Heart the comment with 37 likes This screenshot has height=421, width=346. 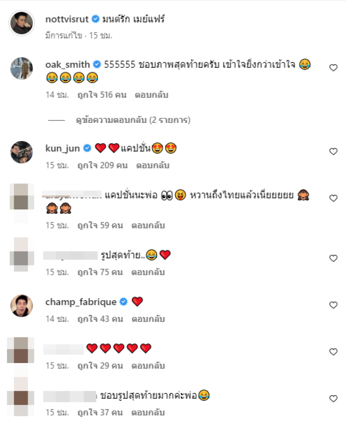[x=333, y=399]
